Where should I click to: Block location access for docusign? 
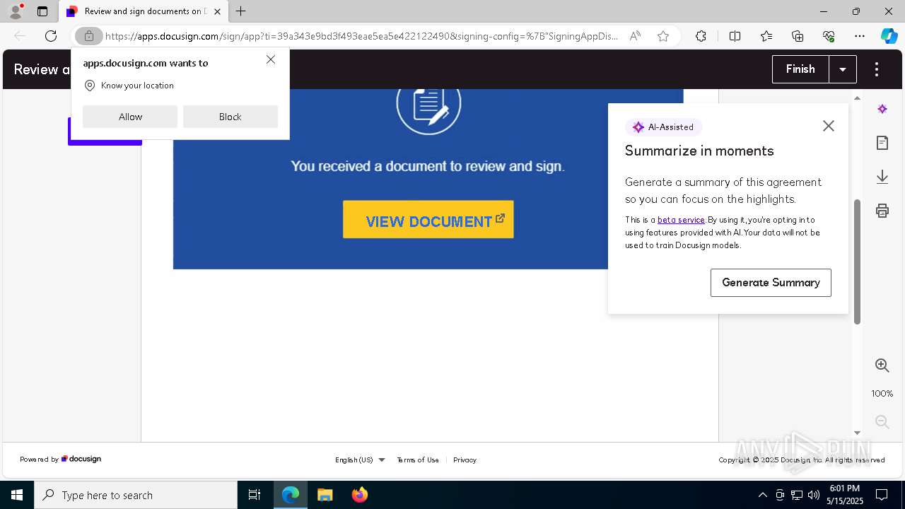230,117
